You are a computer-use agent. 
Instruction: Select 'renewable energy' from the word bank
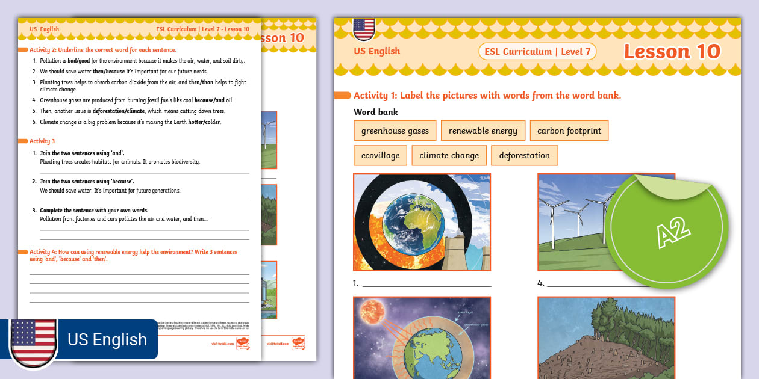(483, 130)
